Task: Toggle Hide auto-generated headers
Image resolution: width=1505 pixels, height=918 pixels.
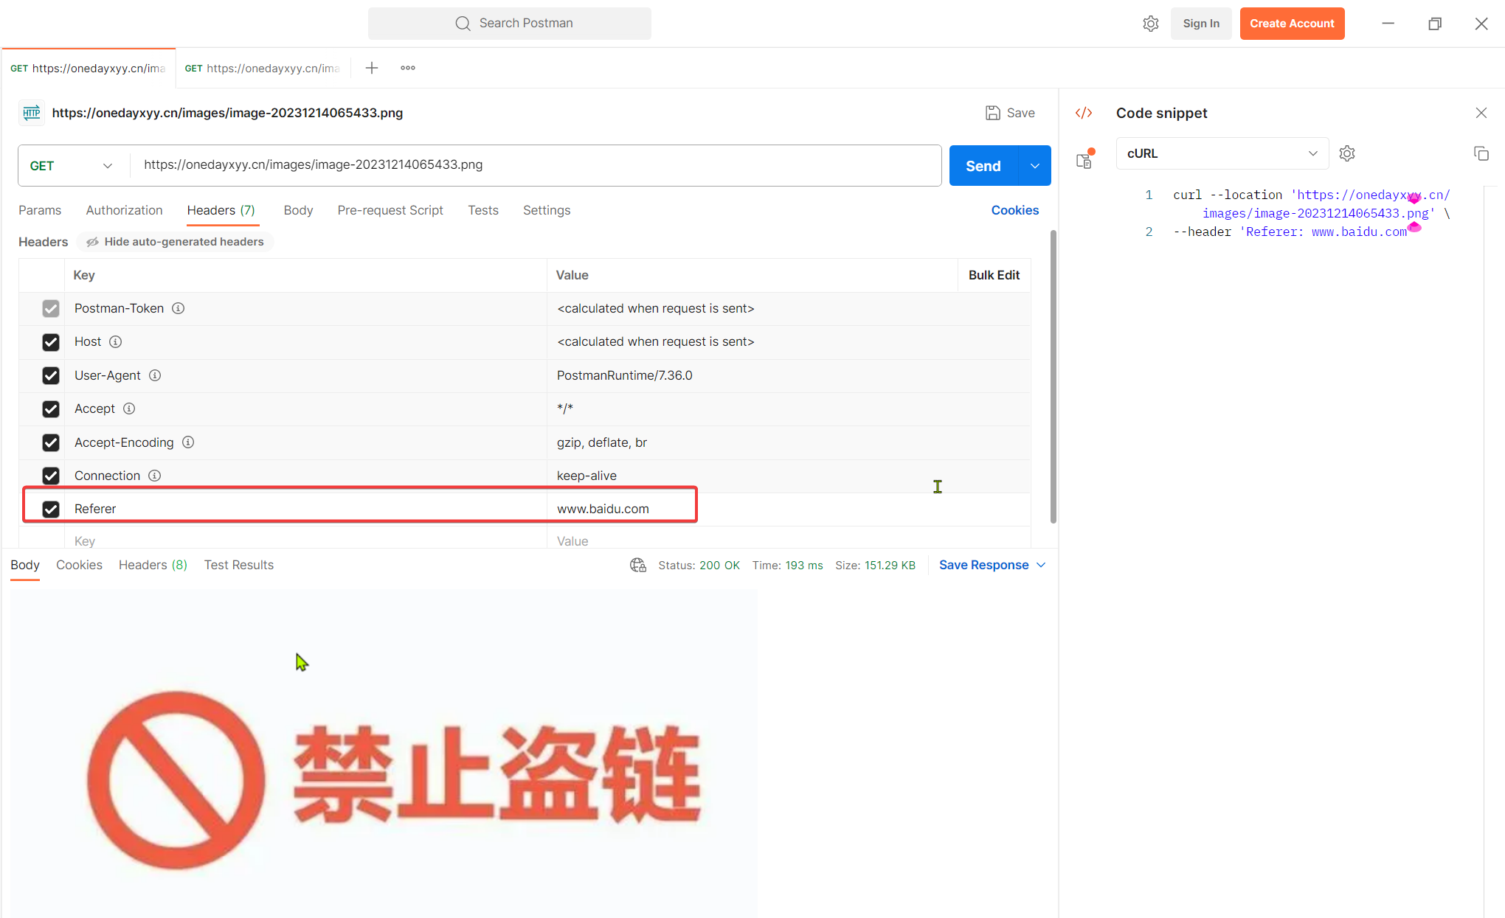Action: [175, 241]
